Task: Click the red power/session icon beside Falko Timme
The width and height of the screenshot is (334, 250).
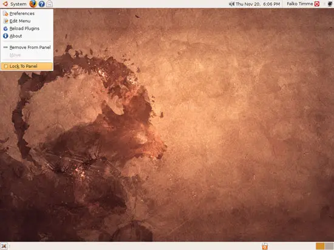Action: coord(317,4)
